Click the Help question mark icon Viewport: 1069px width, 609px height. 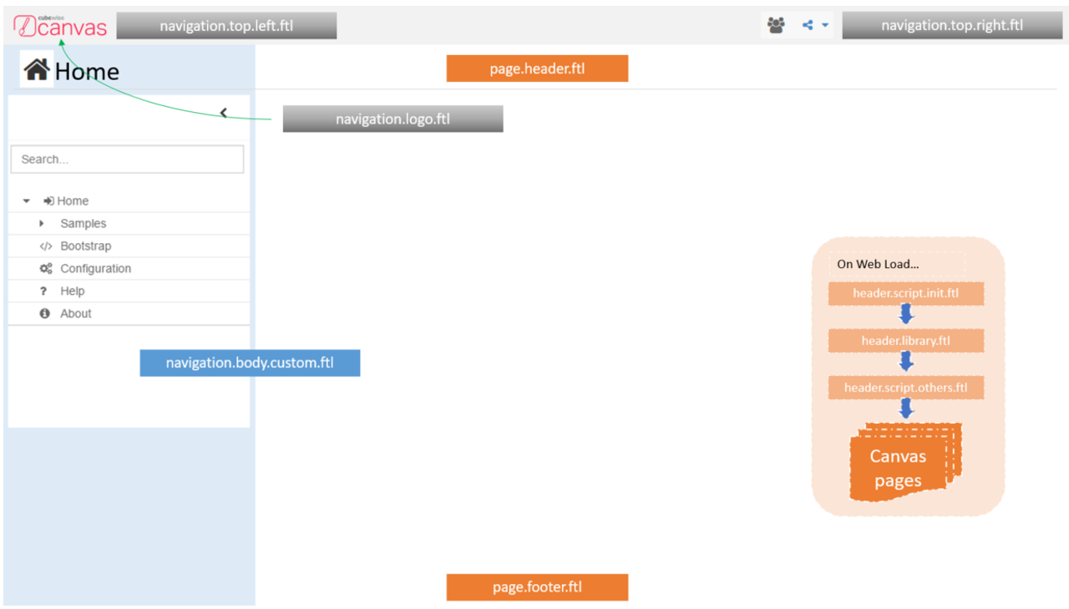[x=44, y=292]
